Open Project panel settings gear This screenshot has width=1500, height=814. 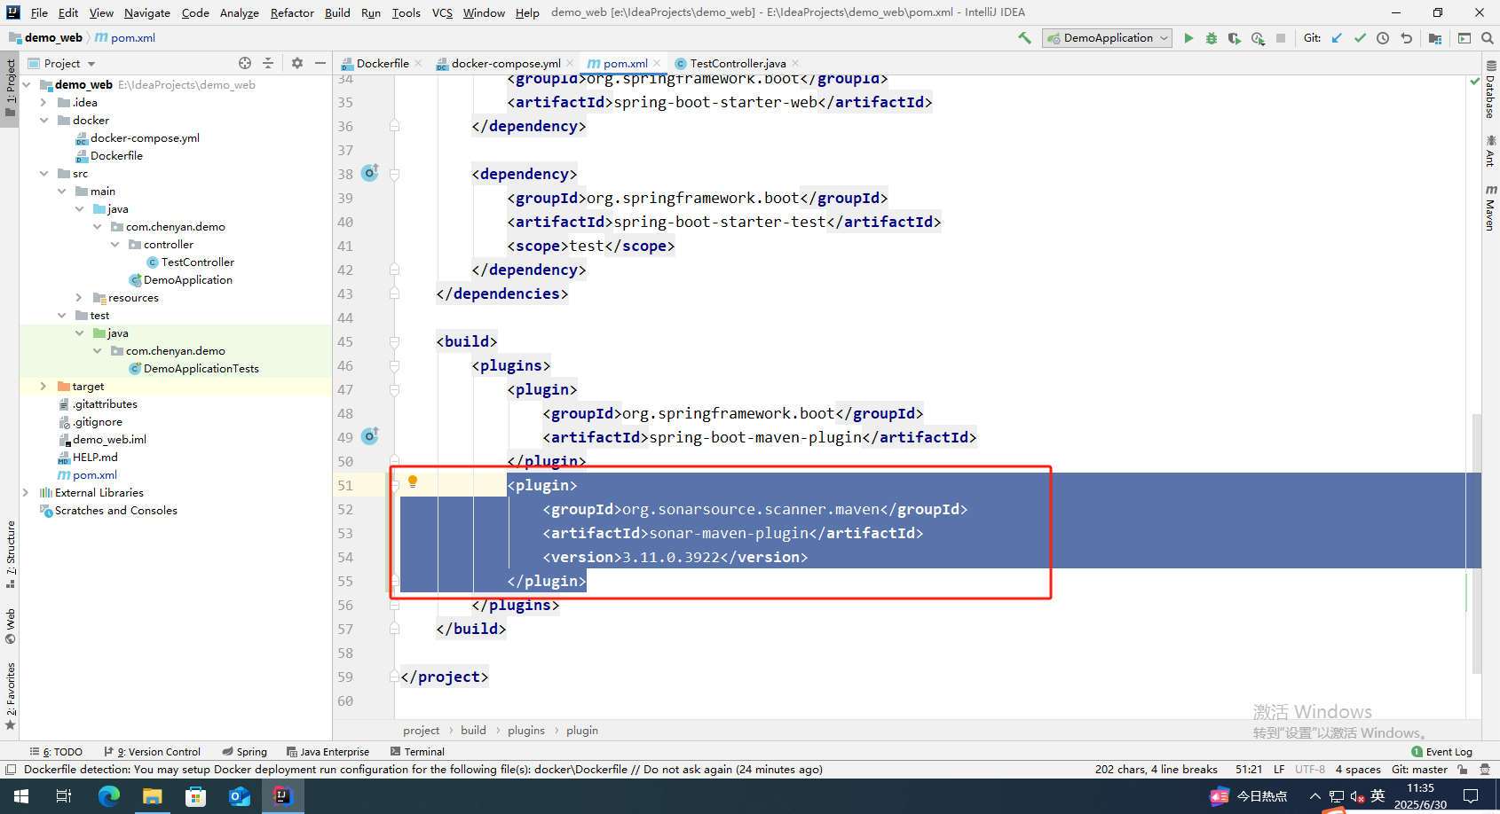297,63
